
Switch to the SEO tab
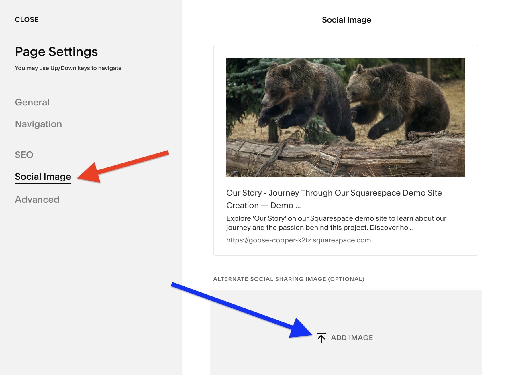click(24, 155)
